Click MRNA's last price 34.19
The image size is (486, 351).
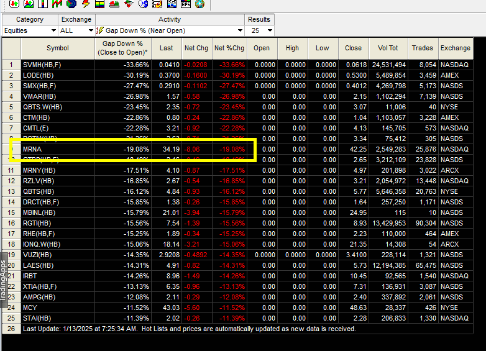(x=171, y=149)
